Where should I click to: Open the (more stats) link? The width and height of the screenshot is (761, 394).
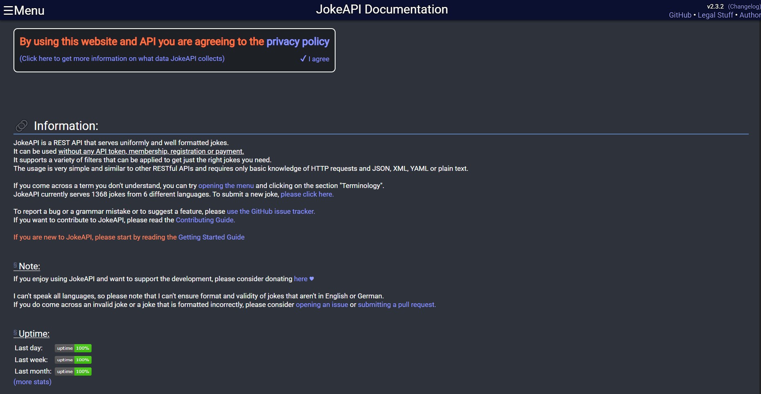[32, 382]
